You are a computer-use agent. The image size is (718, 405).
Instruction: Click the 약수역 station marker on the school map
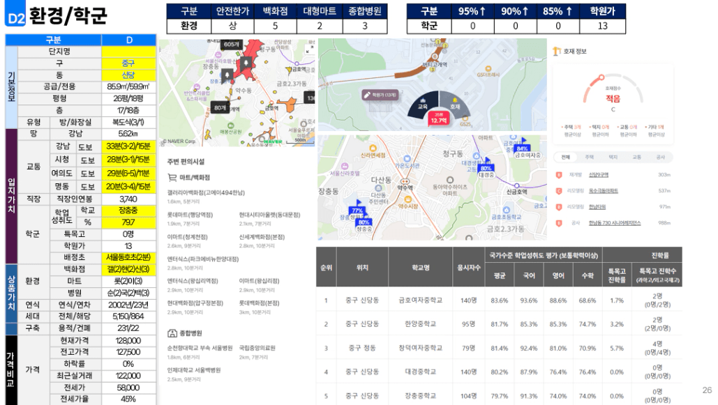pyautogui.click(x=405, y=183)
